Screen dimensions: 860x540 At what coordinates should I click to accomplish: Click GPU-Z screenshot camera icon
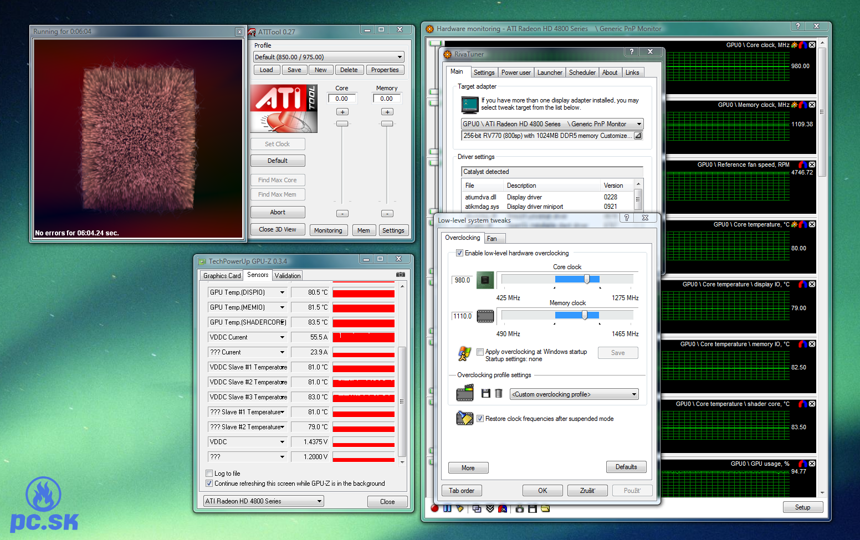401,275
